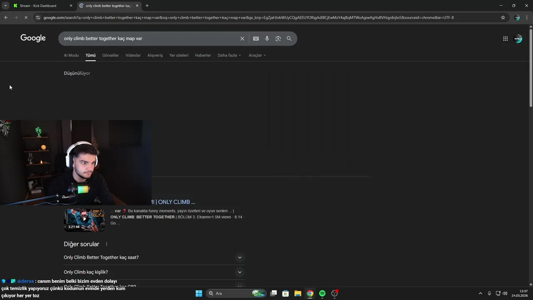Open three-dot menu beside Diğer sorular
Viewport: 533px width, 300px height.
(x=107, y=244)
